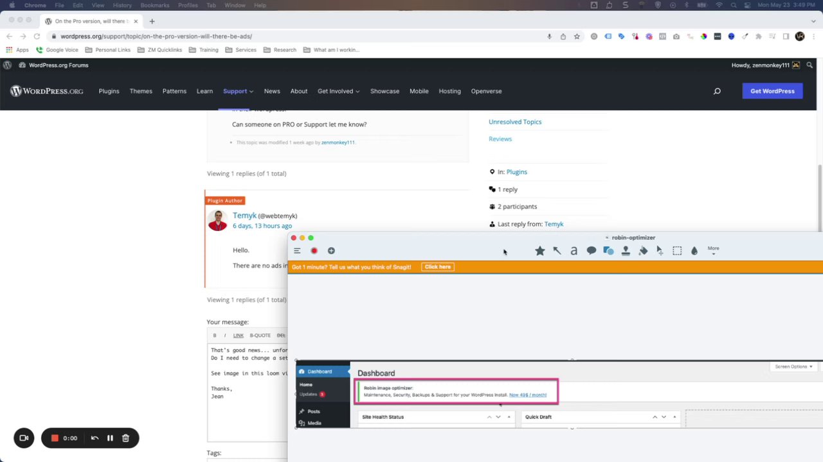The image size is (823, 462).
Task: Pause the Loom recording
Action: (x=110, y=438)
